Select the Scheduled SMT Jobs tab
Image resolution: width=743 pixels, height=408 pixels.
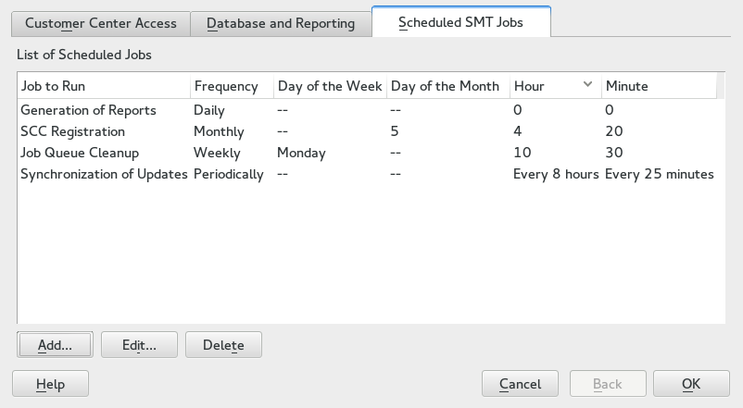point(460,22)
